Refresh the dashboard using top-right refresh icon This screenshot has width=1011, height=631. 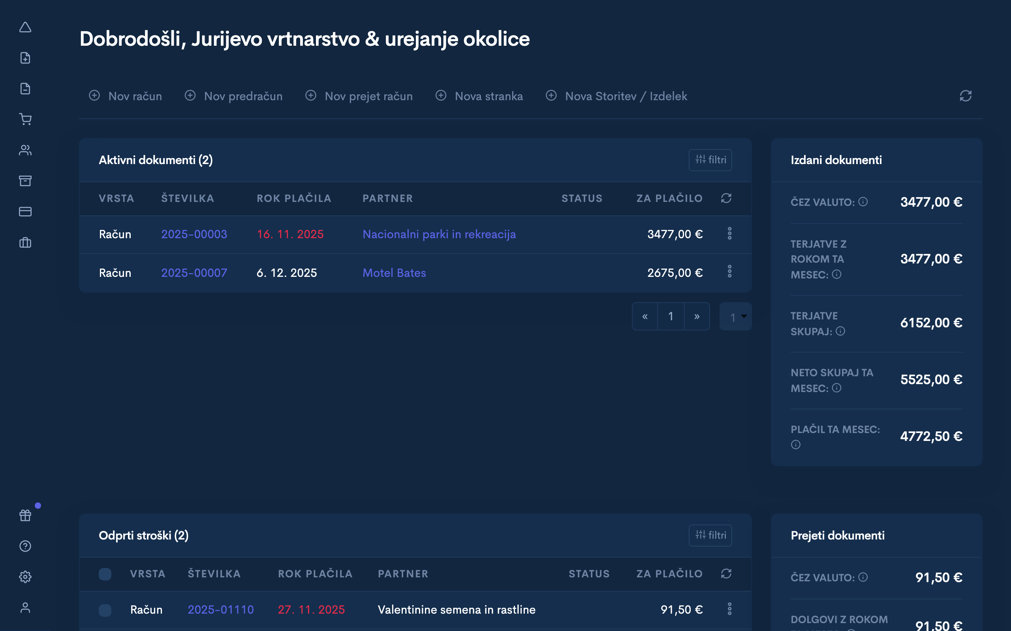point(966,95)
